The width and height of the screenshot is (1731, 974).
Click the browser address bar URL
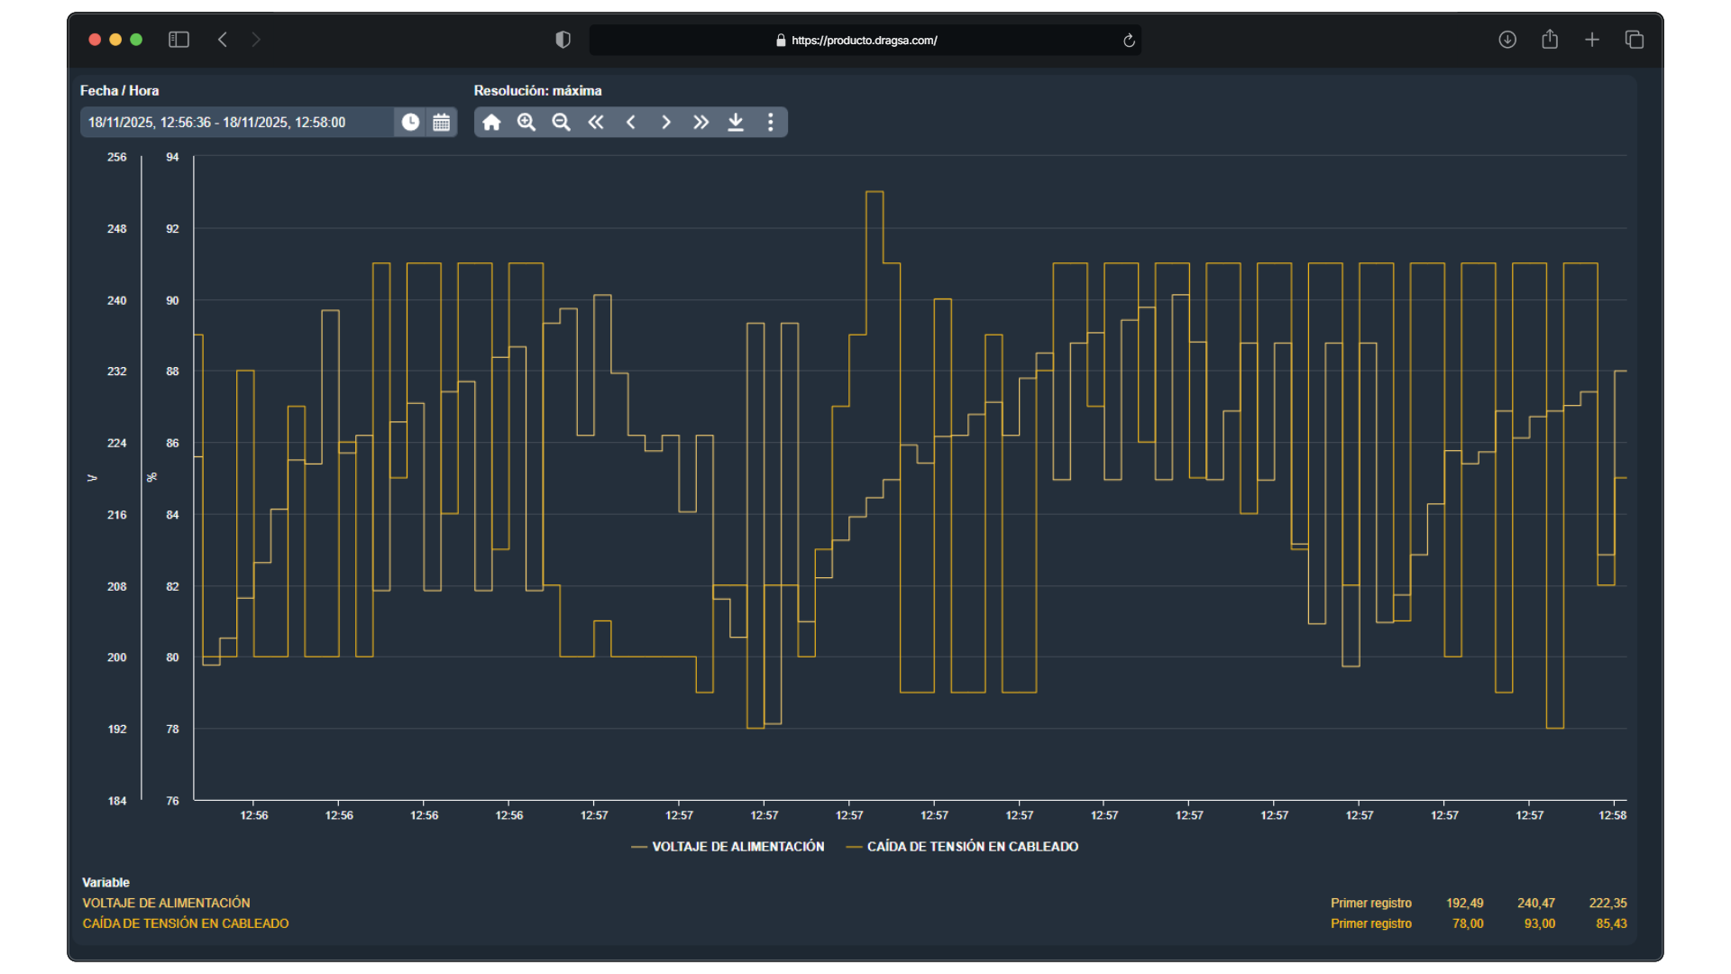click(864, 41)
